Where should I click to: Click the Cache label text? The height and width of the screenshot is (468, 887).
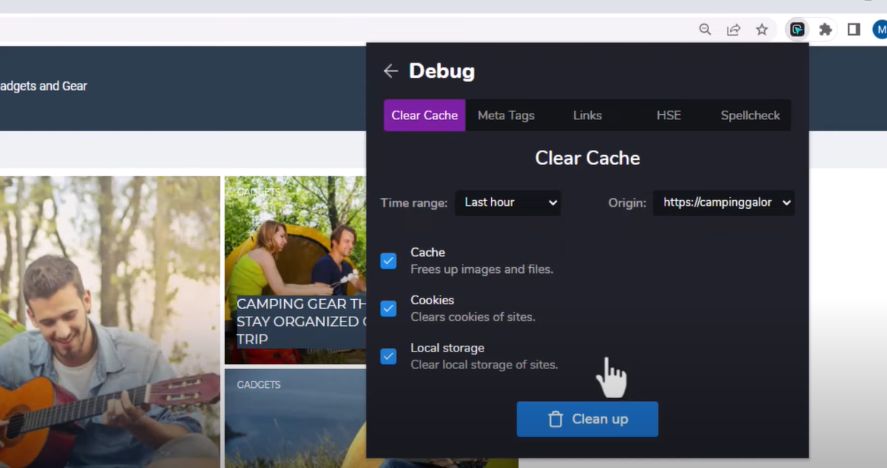click(x=428, y=253)
